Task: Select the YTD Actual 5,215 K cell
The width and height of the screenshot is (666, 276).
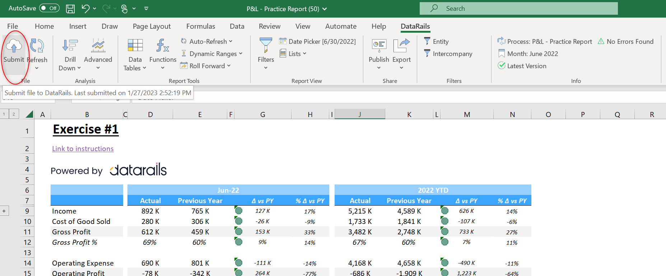Action: [360, 211]
